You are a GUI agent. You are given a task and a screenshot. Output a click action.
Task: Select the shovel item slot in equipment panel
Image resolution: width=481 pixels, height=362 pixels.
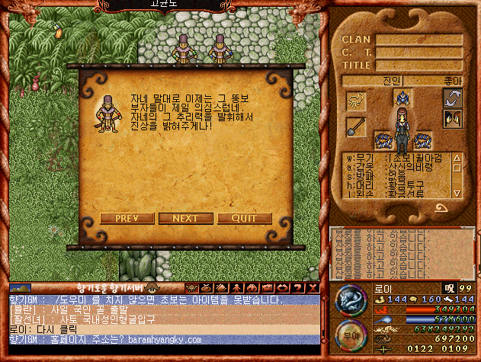(x=356, y=127)
